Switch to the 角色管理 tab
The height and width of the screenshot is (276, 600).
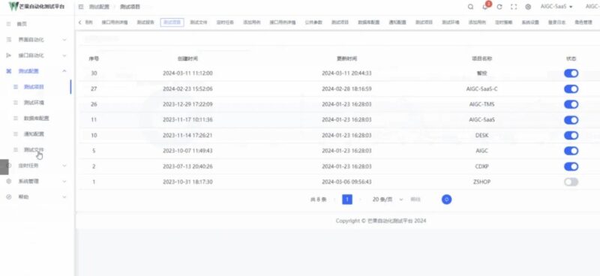point(583,22)
